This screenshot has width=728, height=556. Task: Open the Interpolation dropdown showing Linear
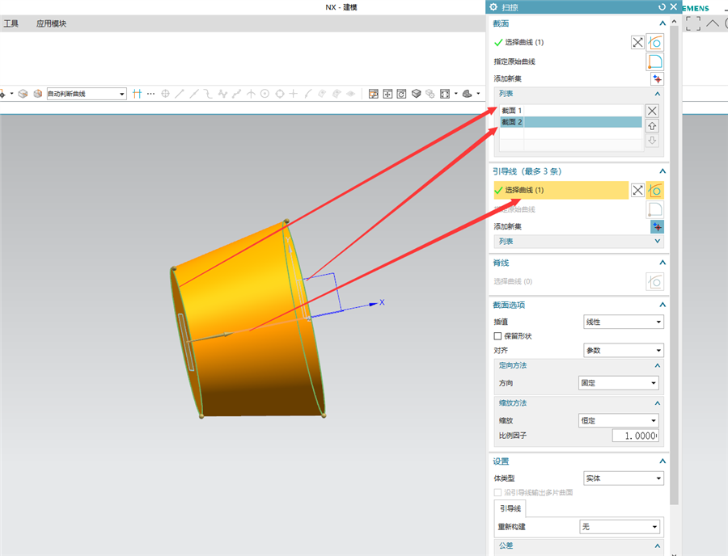point(623,322)
